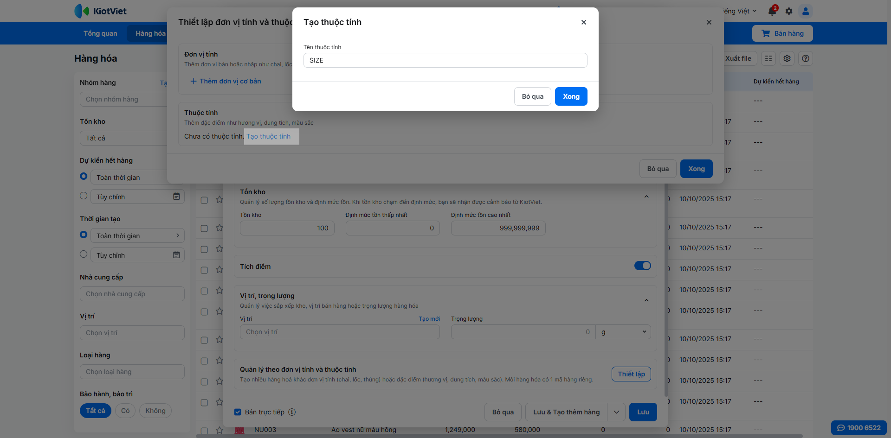The width and height of the screenshot is (891, 438).
Task: Disable the Tích điểm toggle
Action: coord(642,266)
